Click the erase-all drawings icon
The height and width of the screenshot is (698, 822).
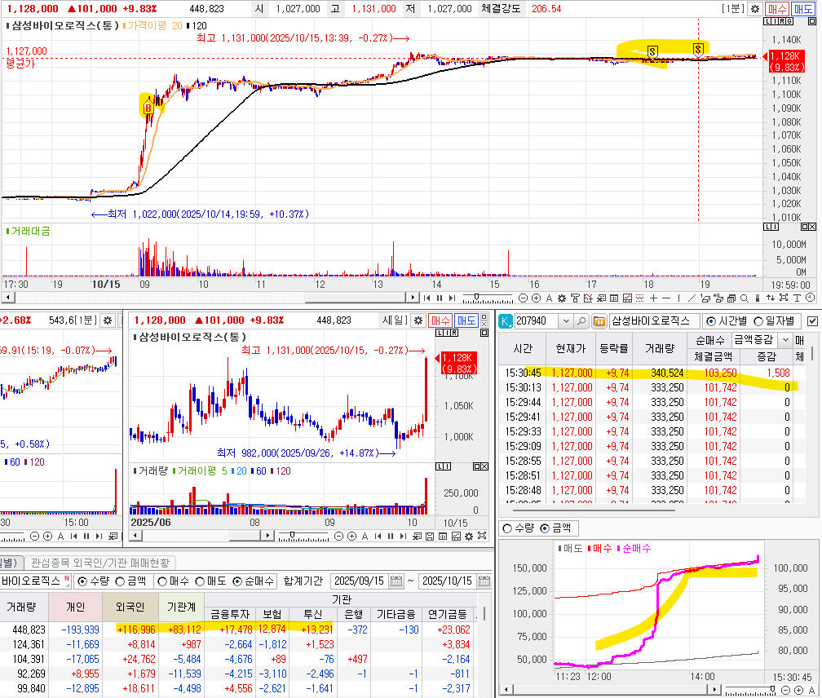718,298
